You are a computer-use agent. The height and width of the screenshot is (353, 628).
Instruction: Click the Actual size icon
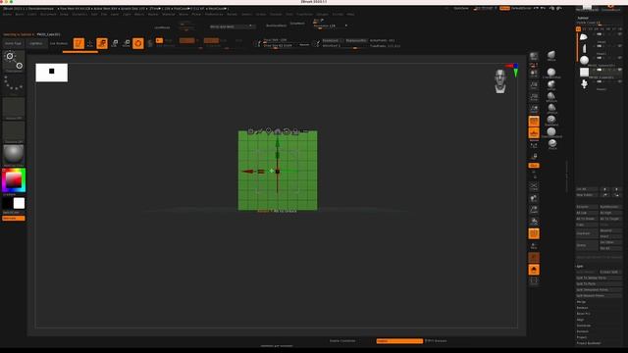pyautogui.click(x=534, y=97)
